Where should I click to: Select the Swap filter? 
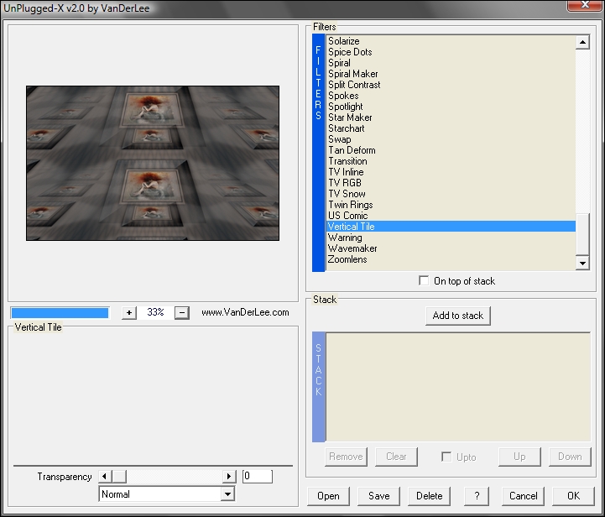451,139
